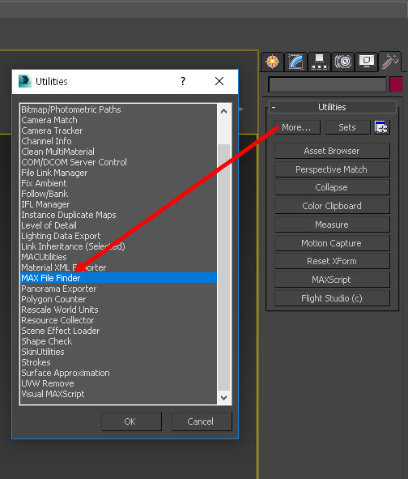Click the Sets button

pos(347,127)
